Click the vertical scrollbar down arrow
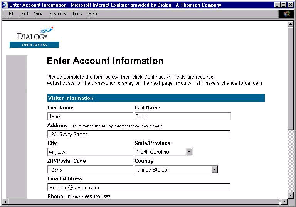 click(x=291, y=195)
